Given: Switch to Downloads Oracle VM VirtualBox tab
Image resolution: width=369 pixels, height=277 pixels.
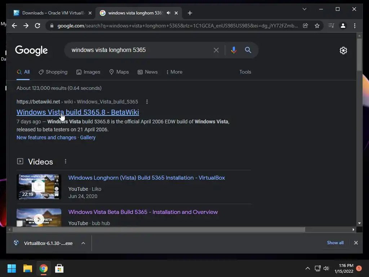Looking at the screenshot, I should [x=53, y=13].
